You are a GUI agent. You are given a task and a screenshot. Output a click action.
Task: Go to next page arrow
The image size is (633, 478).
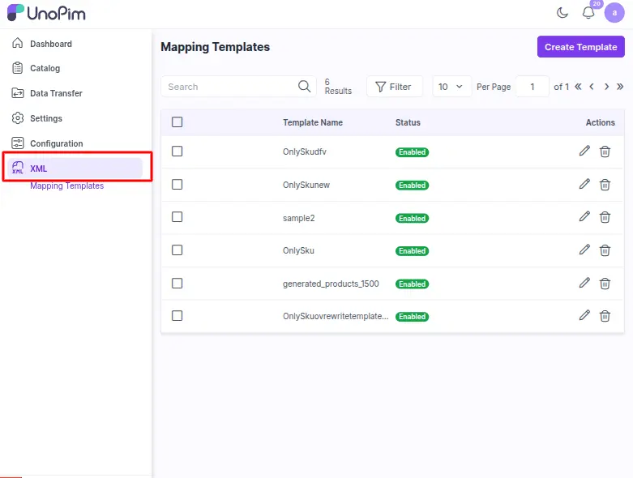(606, 87)
